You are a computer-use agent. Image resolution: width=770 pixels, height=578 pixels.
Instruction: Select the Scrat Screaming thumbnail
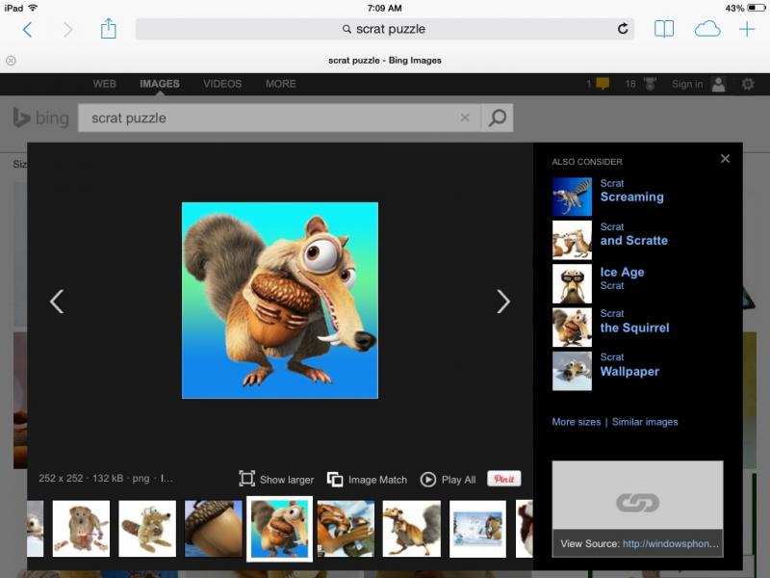[572, 197]
